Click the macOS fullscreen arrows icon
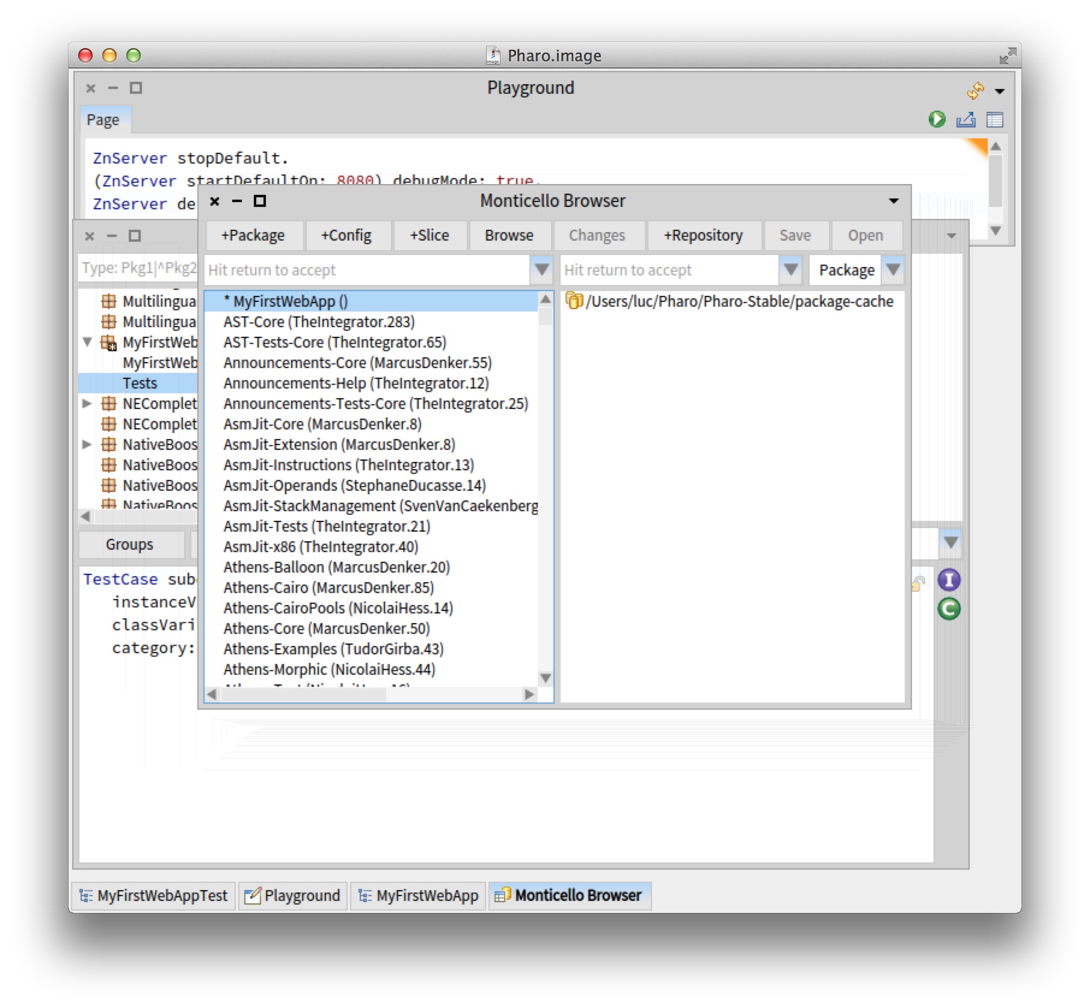1090x1008 pixels. coord(1007,57)
